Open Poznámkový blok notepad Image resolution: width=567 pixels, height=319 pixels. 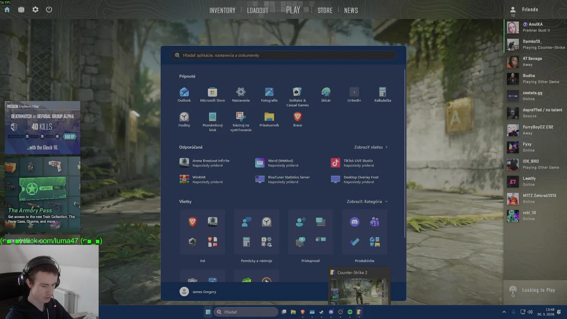click(213, 121)
